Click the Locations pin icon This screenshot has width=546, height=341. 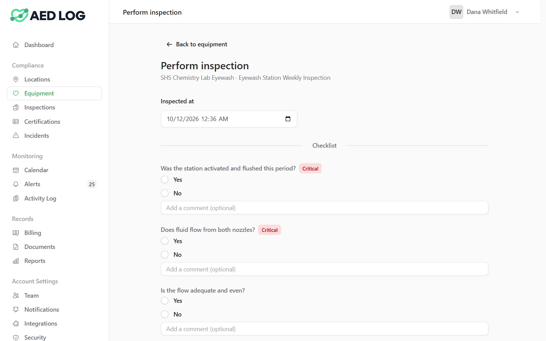point(16,79)
